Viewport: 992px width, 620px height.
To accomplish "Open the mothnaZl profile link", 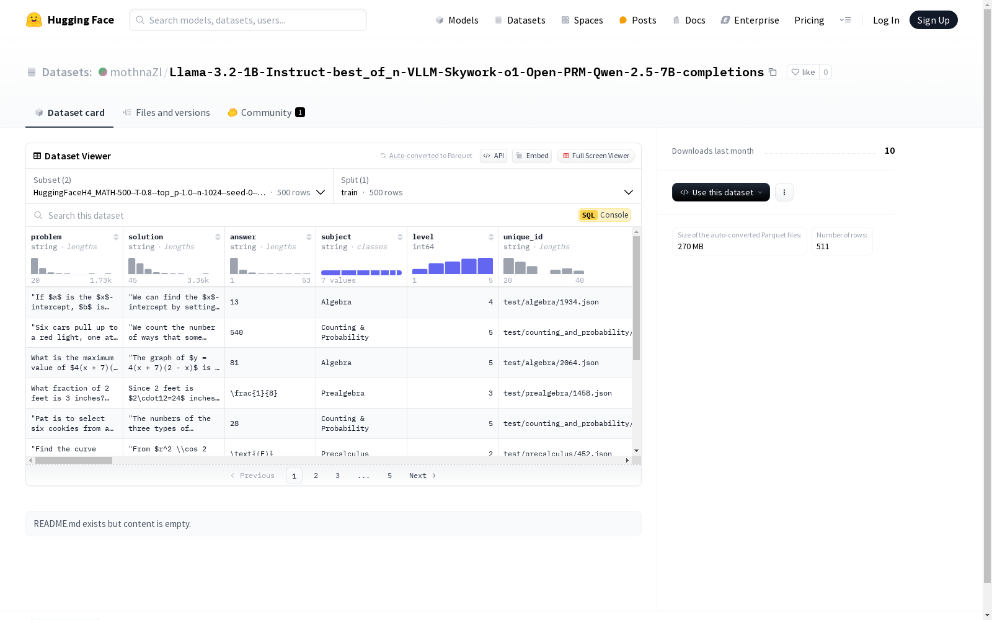I will [136, 72].
